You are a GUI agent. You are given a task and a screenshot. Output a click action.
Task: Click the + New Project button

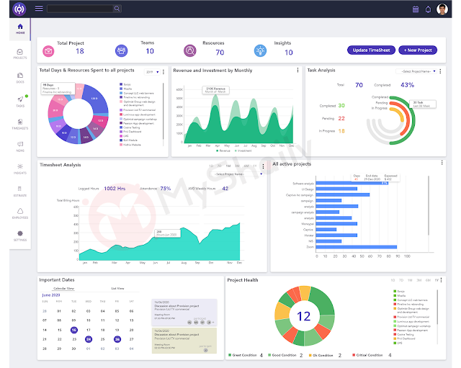pos(418,50)
